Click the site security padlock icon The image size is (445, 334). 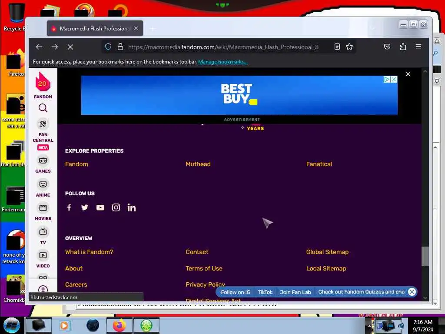click(x=120, y=47)
